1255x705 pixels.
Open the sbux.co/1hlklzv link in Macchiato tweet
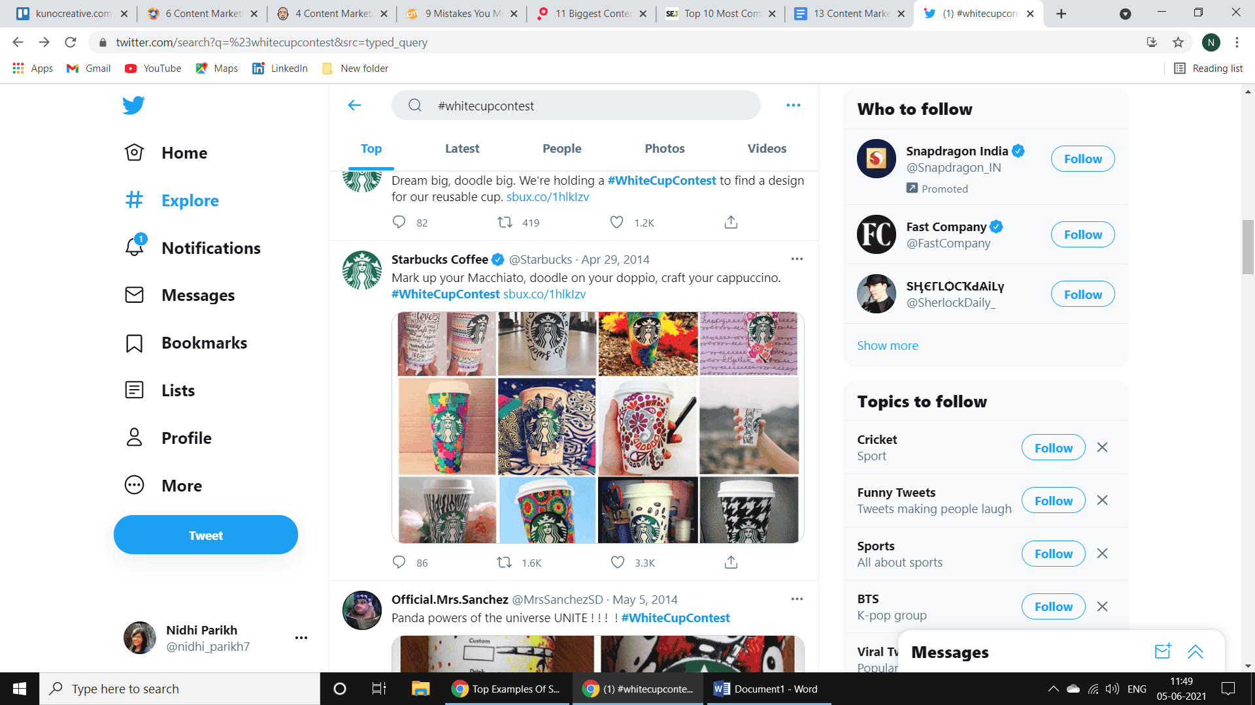(x=544, y=294)
